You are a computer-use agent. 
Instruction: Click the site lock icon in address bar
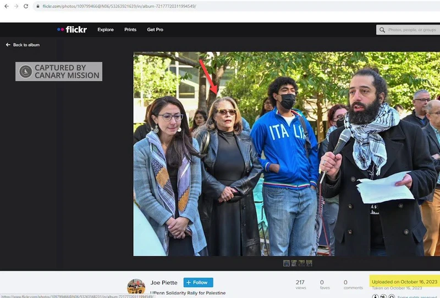click(37, 6)
